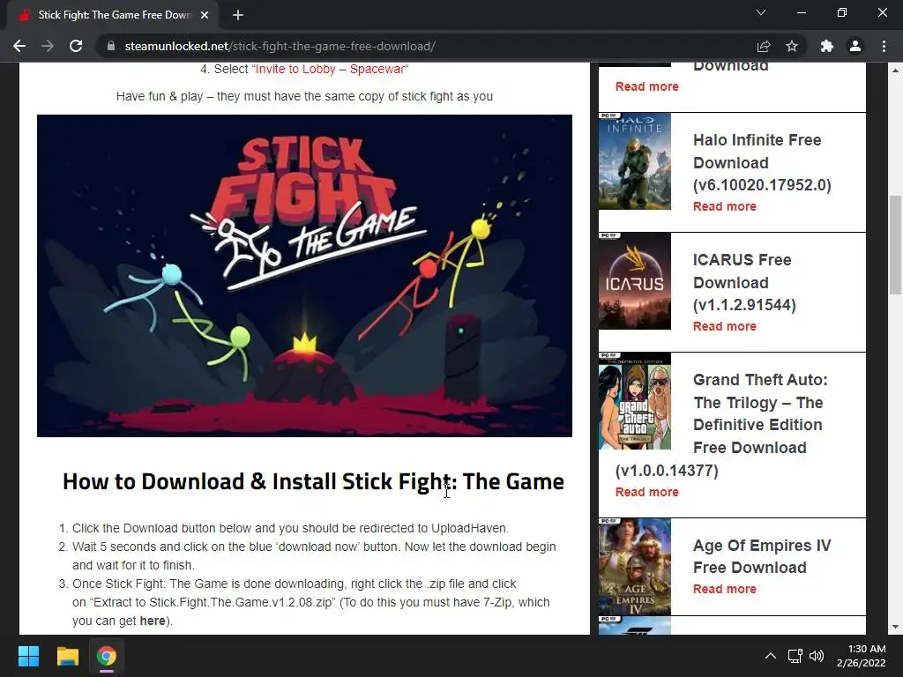
Task: View site security lock info
Action: [111, 46]
